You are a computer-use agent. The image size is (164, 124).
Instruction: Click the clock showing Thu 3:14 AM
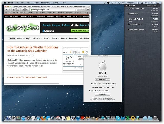150,3
